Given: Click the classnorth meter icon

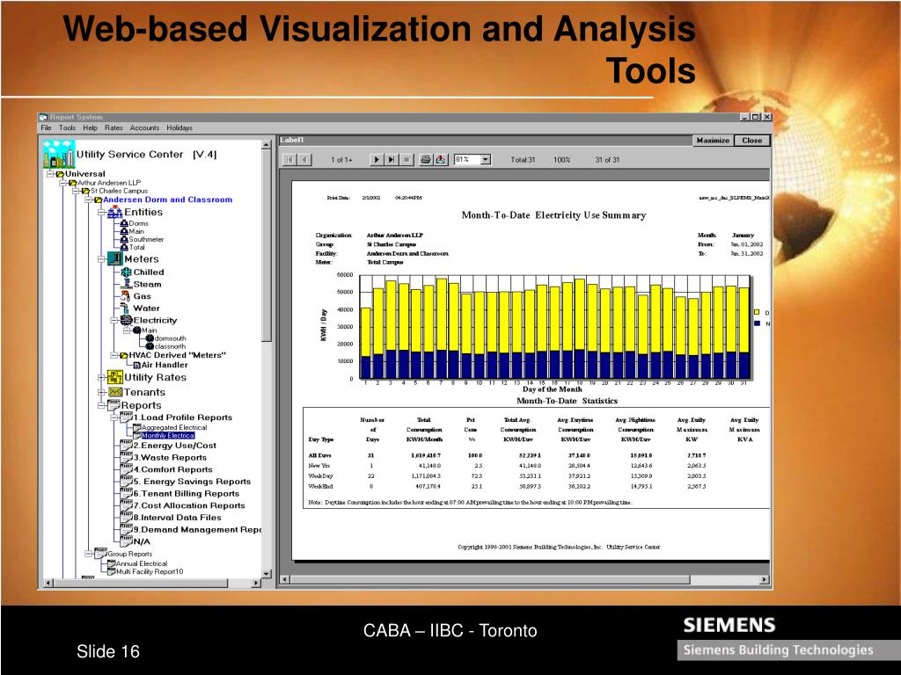Looking at the screenshot, I should (x=150, y=346).
